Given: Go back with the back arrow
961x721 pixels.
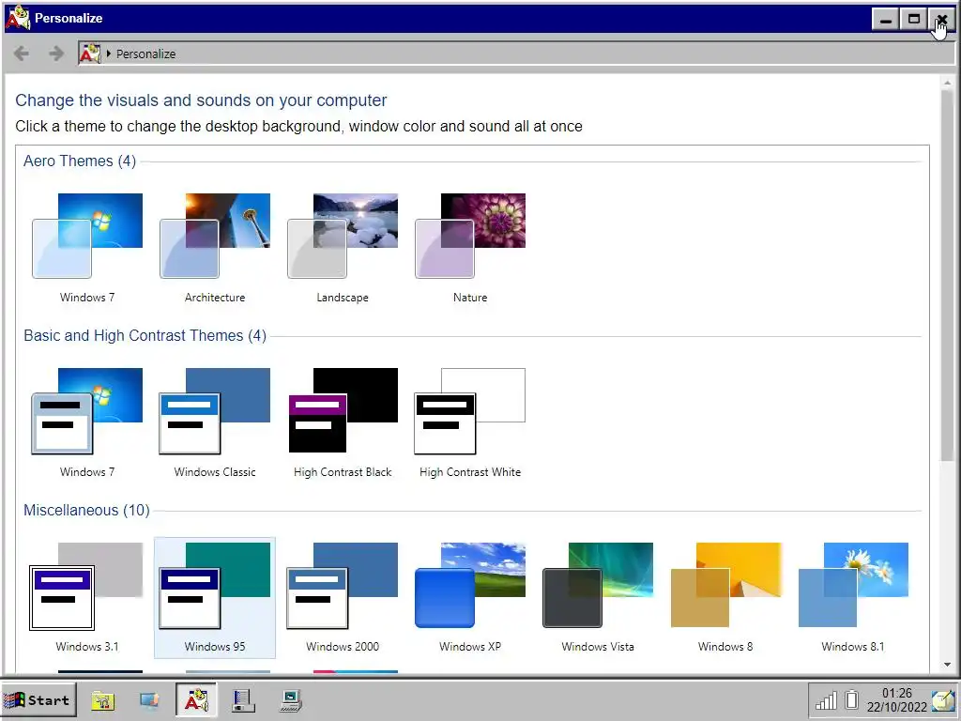Looking at the screenshot, I should coord(22,54).
